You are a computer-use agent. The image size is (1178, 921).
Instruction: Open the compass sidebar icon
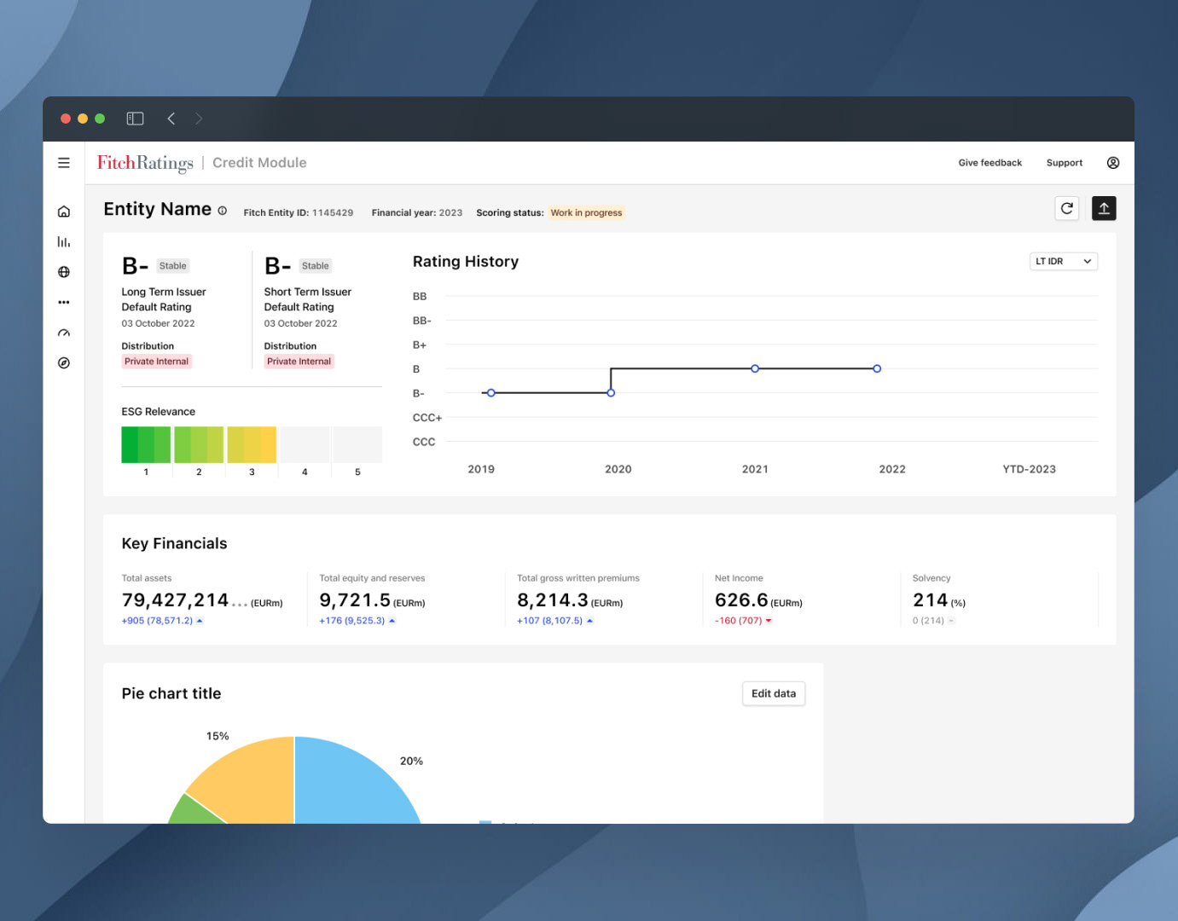(64, 363)
